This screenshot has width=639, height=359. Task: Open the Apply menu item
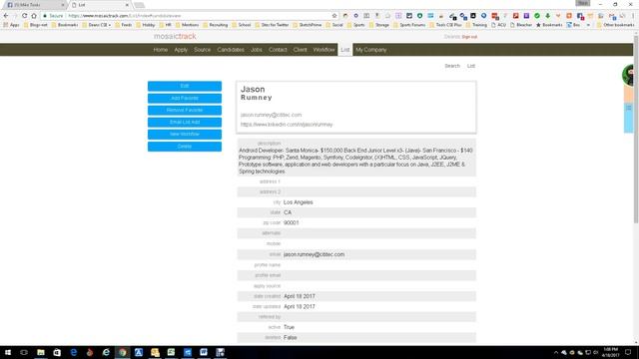181,50
